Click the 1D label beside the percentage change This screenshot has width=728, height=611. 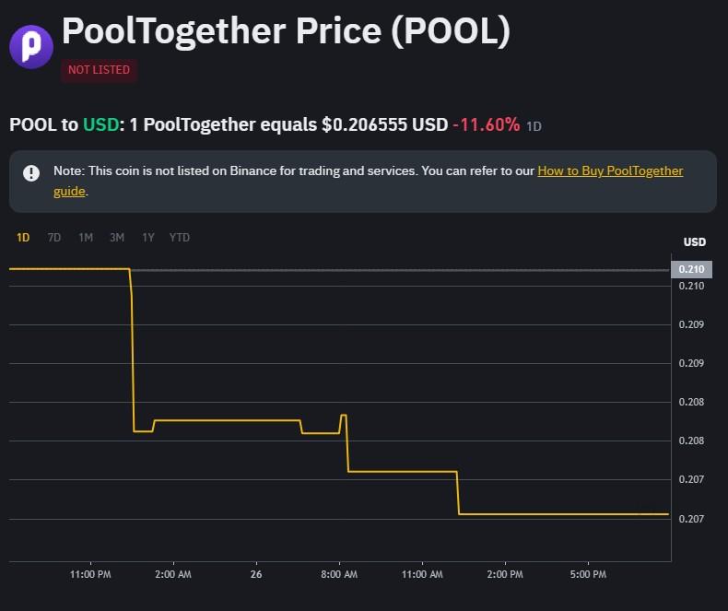point(534,126)
